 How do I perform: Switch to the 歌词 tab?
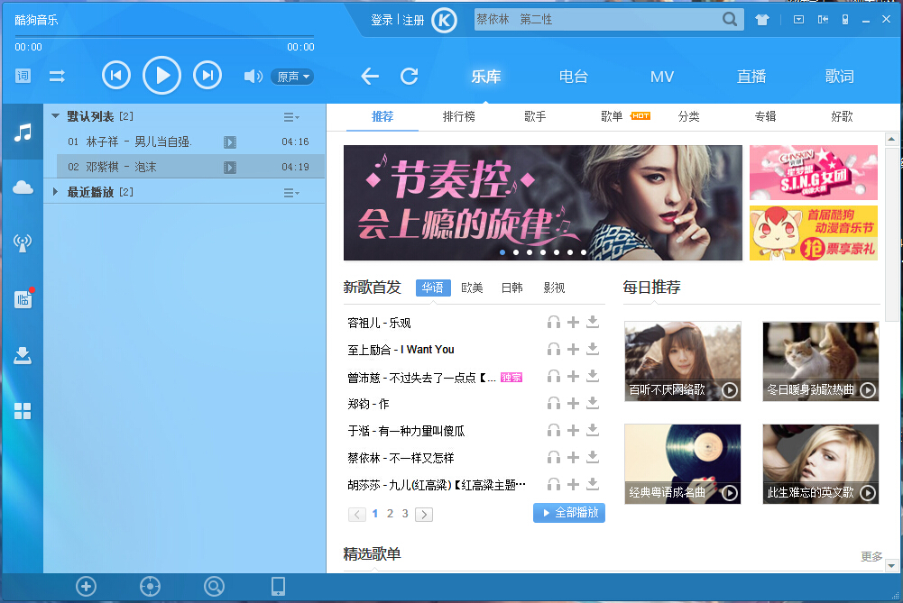click(x=840, y=77)
